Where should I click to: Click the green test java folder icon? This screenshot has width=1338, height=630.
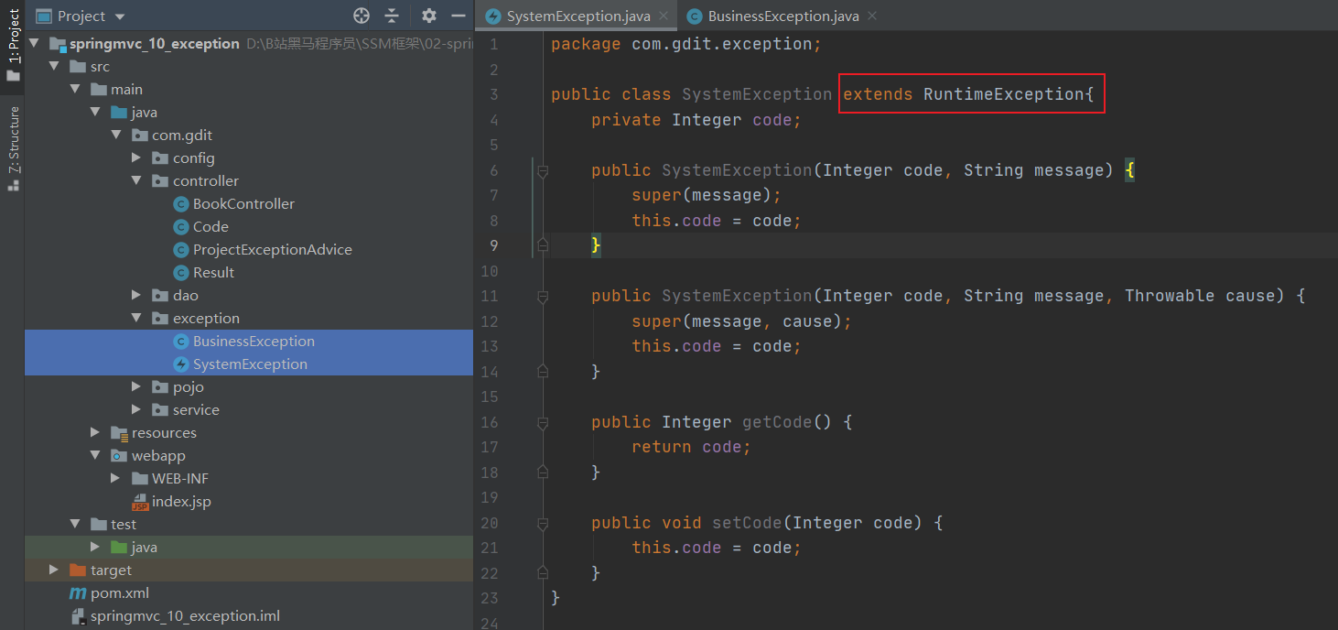pyautogui.click(x=119, y=547)
